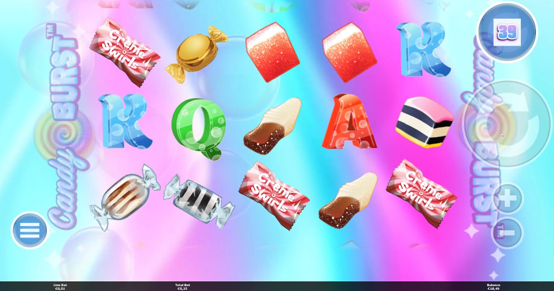Viewport: 554px width, 291px height.
Task: Decrease the bet with the minus button
Action: tap(508, 233)
